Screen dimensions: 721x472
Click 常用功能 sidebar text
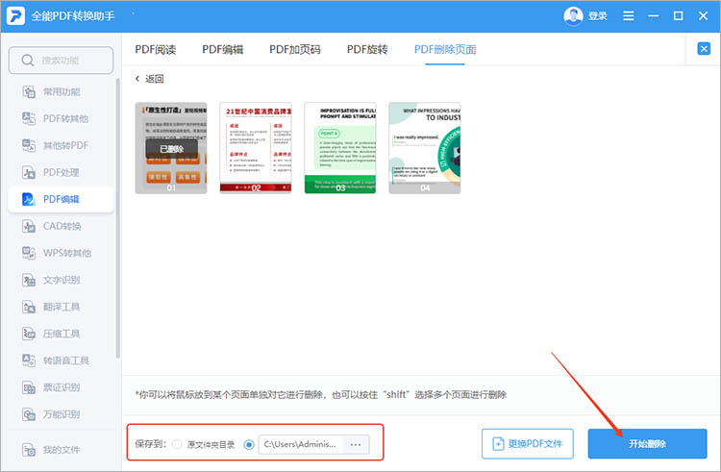click(62, 92)
